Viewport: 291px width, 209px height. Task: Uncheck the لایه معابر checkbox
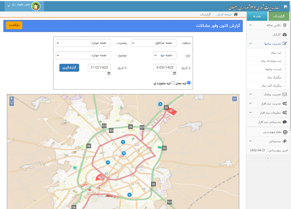click(x=189, y=83)
